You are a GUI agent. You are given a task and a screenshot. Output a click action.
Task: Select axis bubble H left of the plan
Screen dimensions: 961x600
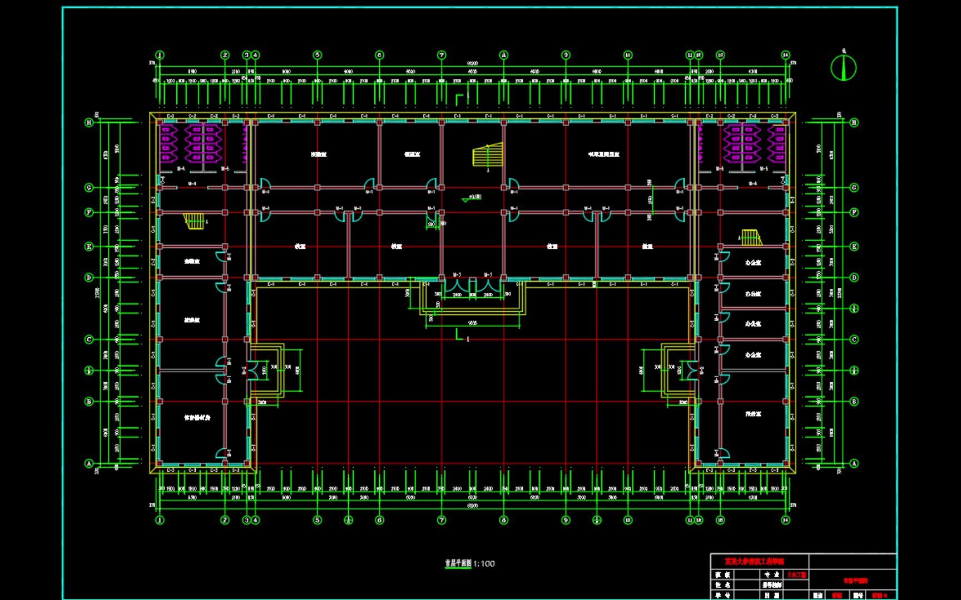point(89,122)
